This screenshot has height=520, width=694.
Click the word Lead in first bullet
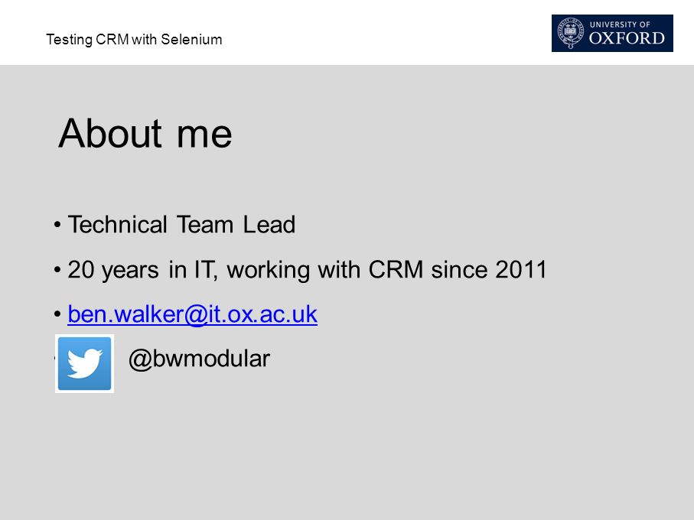269,224
